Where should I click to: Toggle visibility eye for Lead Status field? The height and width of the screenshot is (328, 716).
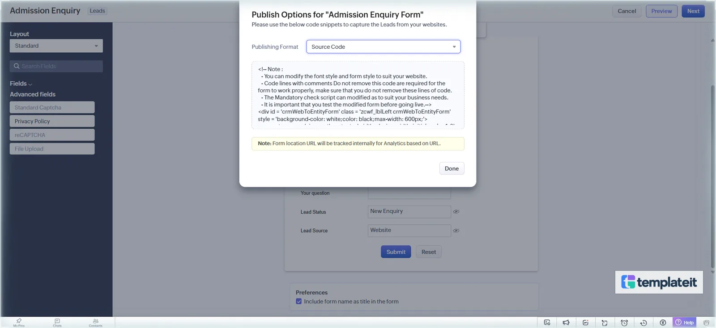456,212
